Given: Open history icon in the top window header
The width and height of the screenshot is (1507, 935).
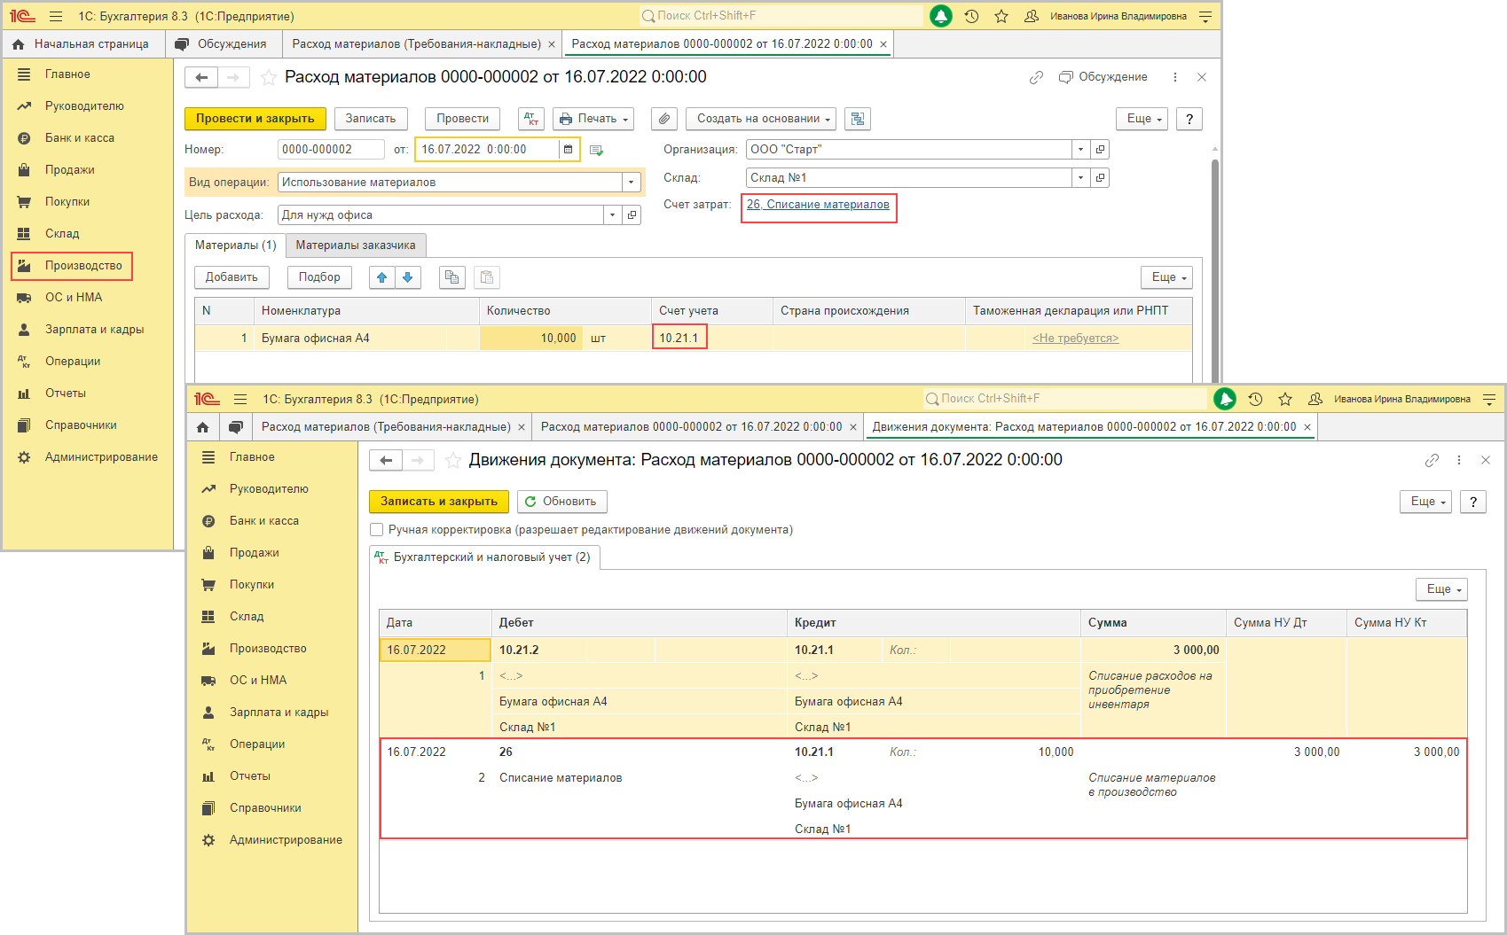Looking at the screenshot, I should tap(971, 16).
